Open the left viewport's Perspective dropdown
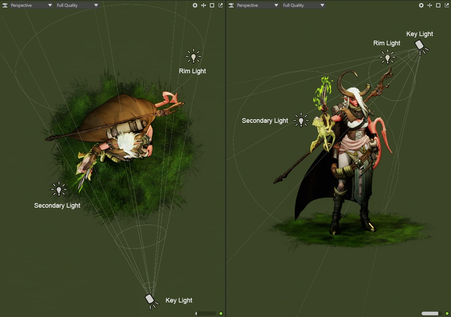The image size is (451, 317). pyautogui.click(x=31, y=5)
